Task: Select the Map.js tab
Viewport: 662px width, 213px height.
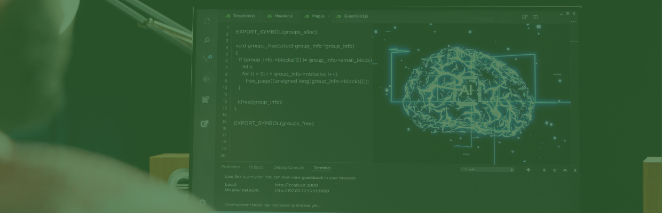Action: 314,17
